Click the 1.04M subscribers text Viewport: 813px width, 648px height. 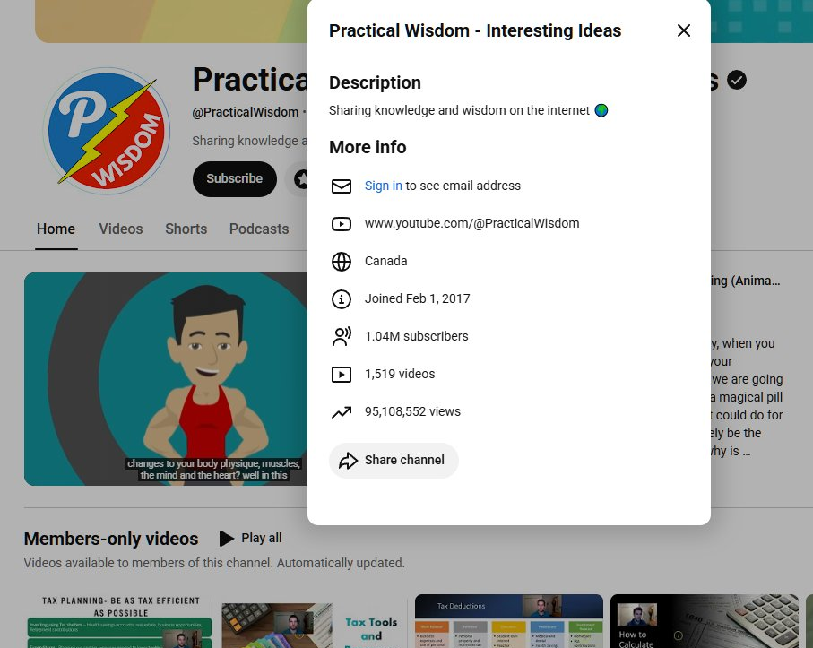coord(416,336)
